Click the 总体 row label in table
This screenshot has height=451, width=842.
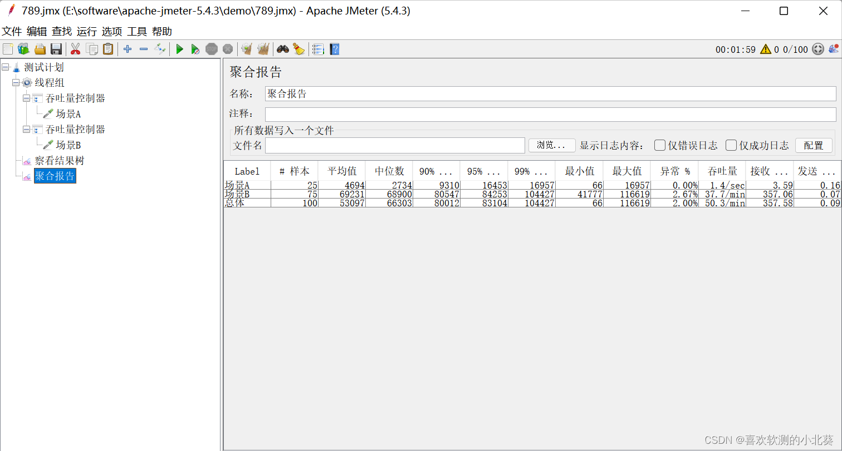[234, 203]
